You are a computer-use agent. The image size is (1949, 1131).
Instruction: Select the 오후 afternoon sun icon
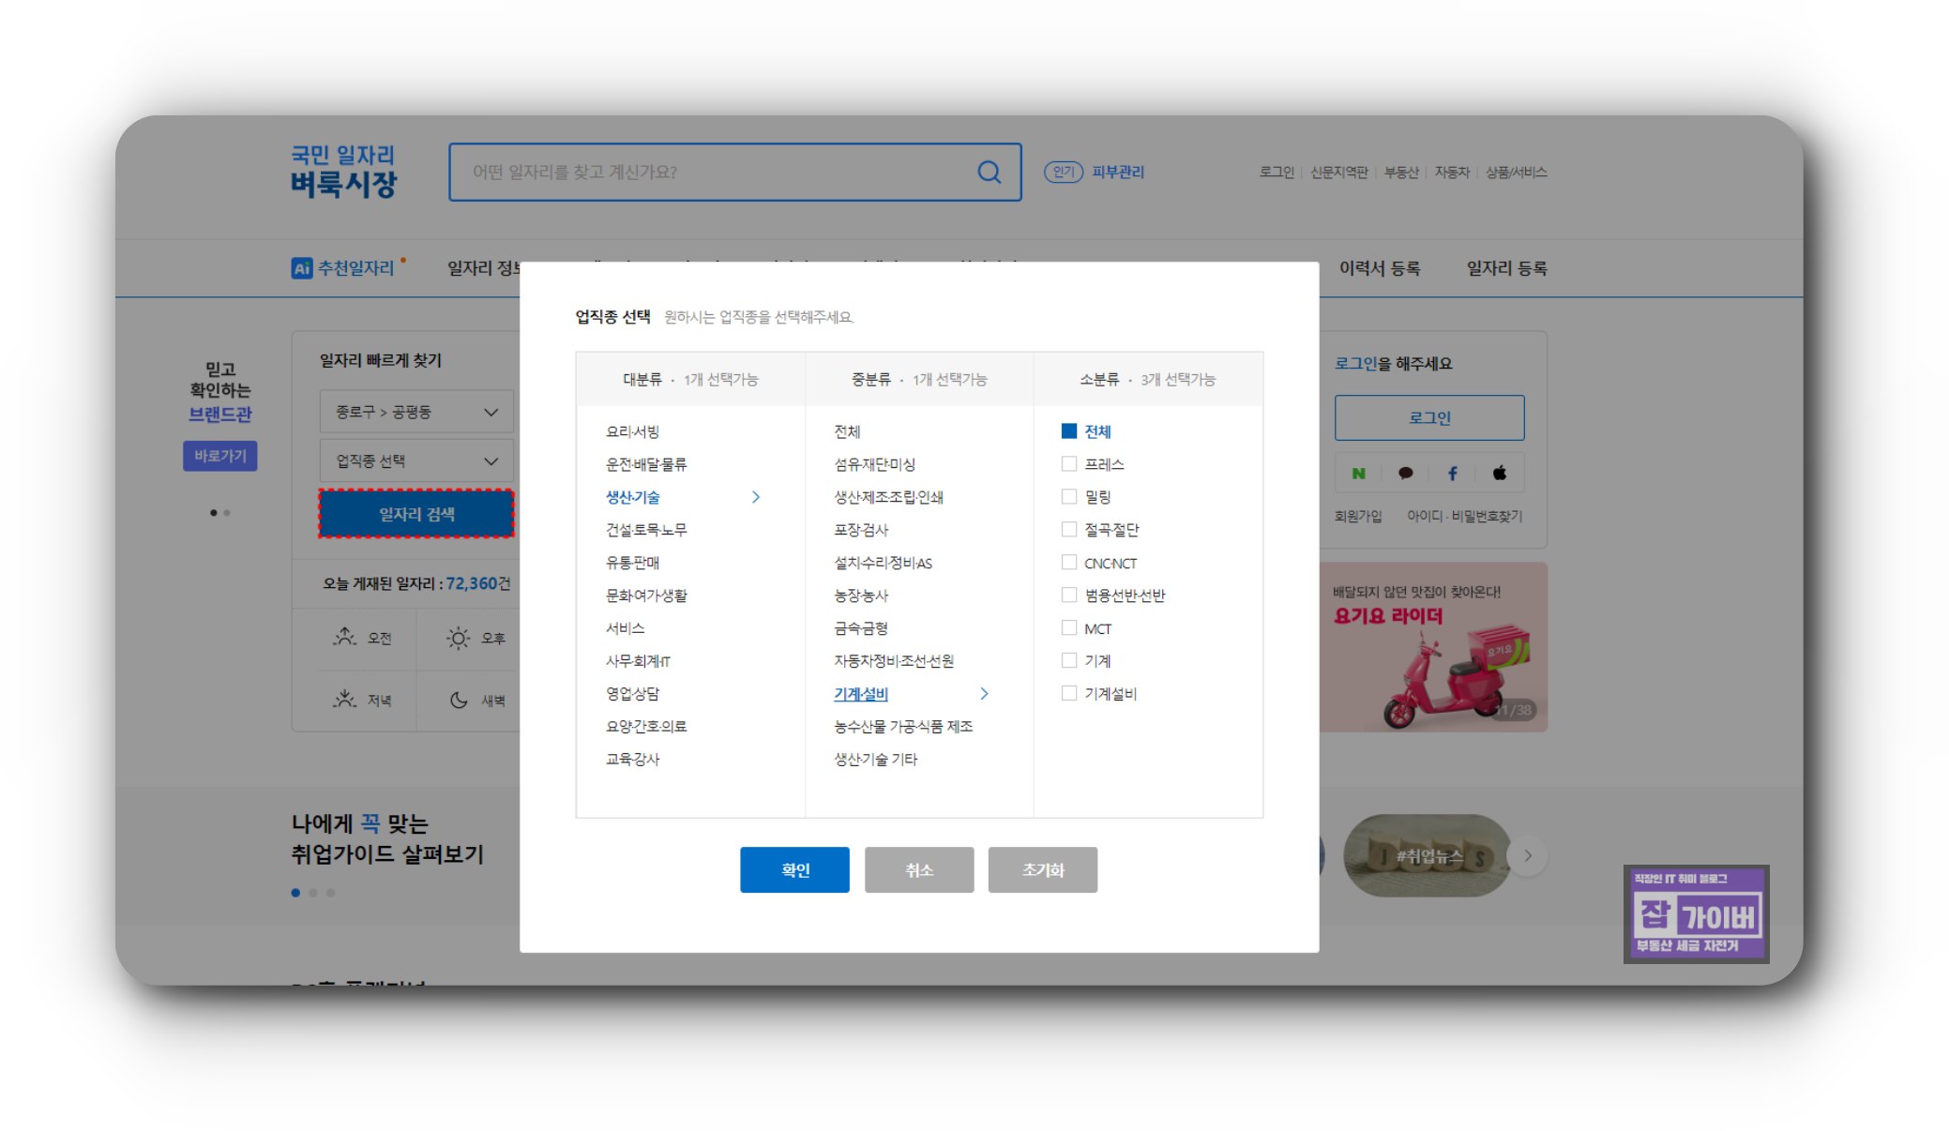tap(458, 639)
